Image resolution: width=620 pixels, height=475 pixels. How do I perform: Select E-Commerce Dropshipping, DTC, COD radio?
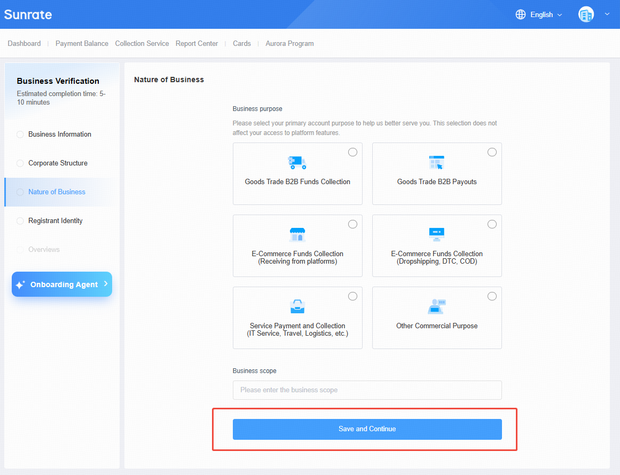pos(492,224)
